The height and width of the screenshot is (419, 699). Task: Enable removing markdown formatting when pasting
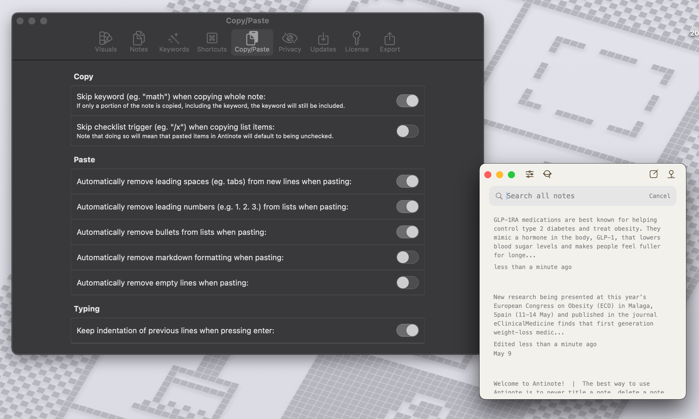[407, 257]
